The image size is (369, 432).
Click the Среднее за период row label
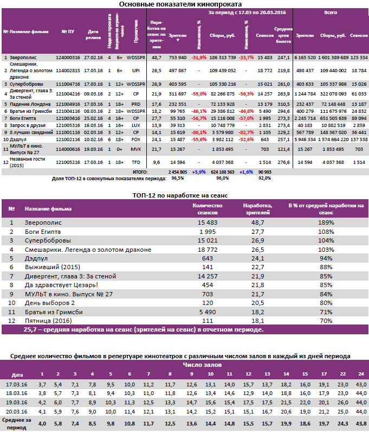[17, 423]
